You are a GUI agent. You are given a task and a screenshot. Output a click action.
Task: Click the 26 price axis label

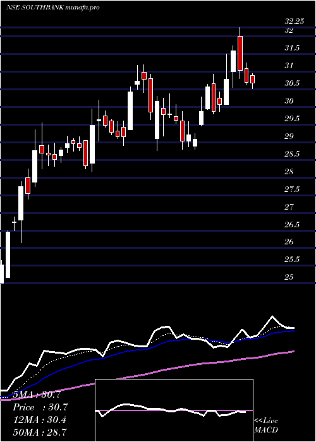coord(288,242)
